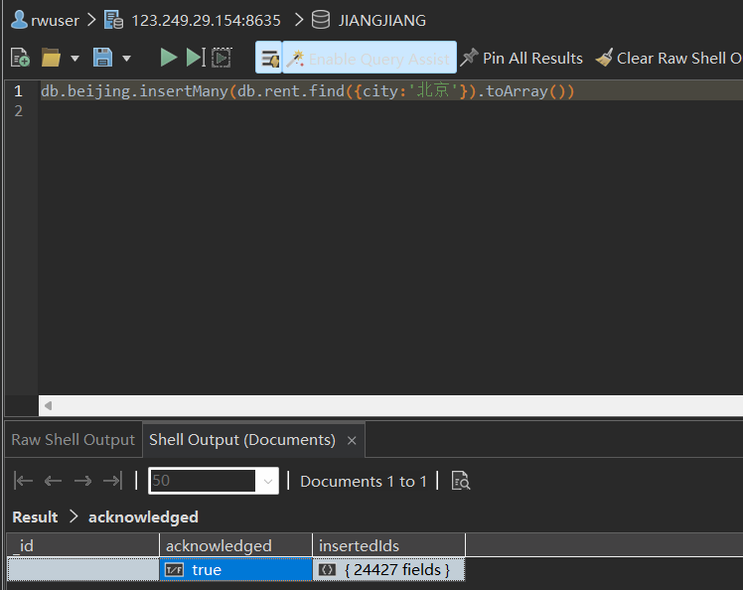Select the true cell under acknowledged

[x=236, y=569]
